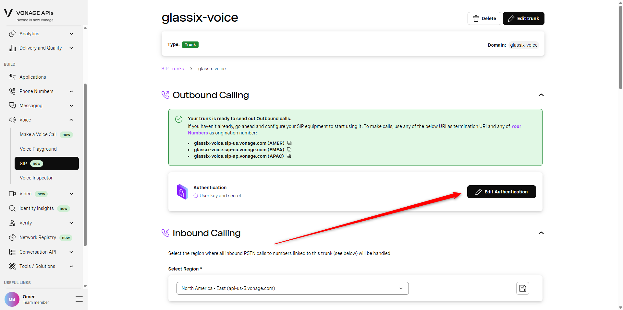Image resolution: width=623 pixels, height=310 pixels.
Task: Open the hamburger menu beside Omer
Action: tap(79, 299)
